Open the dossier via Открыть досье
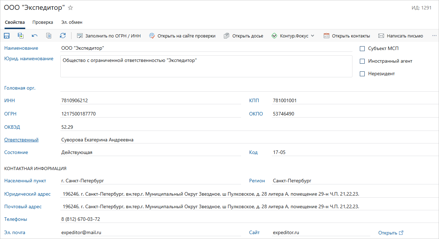 243,36
